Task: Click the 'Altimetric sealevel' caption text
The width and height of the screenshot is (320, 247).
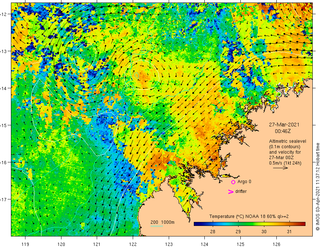Action: pos(288,141)
